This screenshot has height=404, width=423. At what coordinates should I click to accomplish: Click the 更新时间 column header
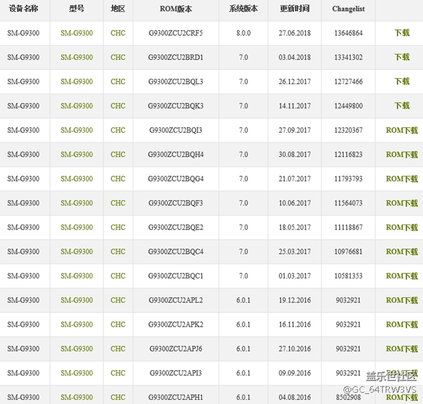(295, 9)
